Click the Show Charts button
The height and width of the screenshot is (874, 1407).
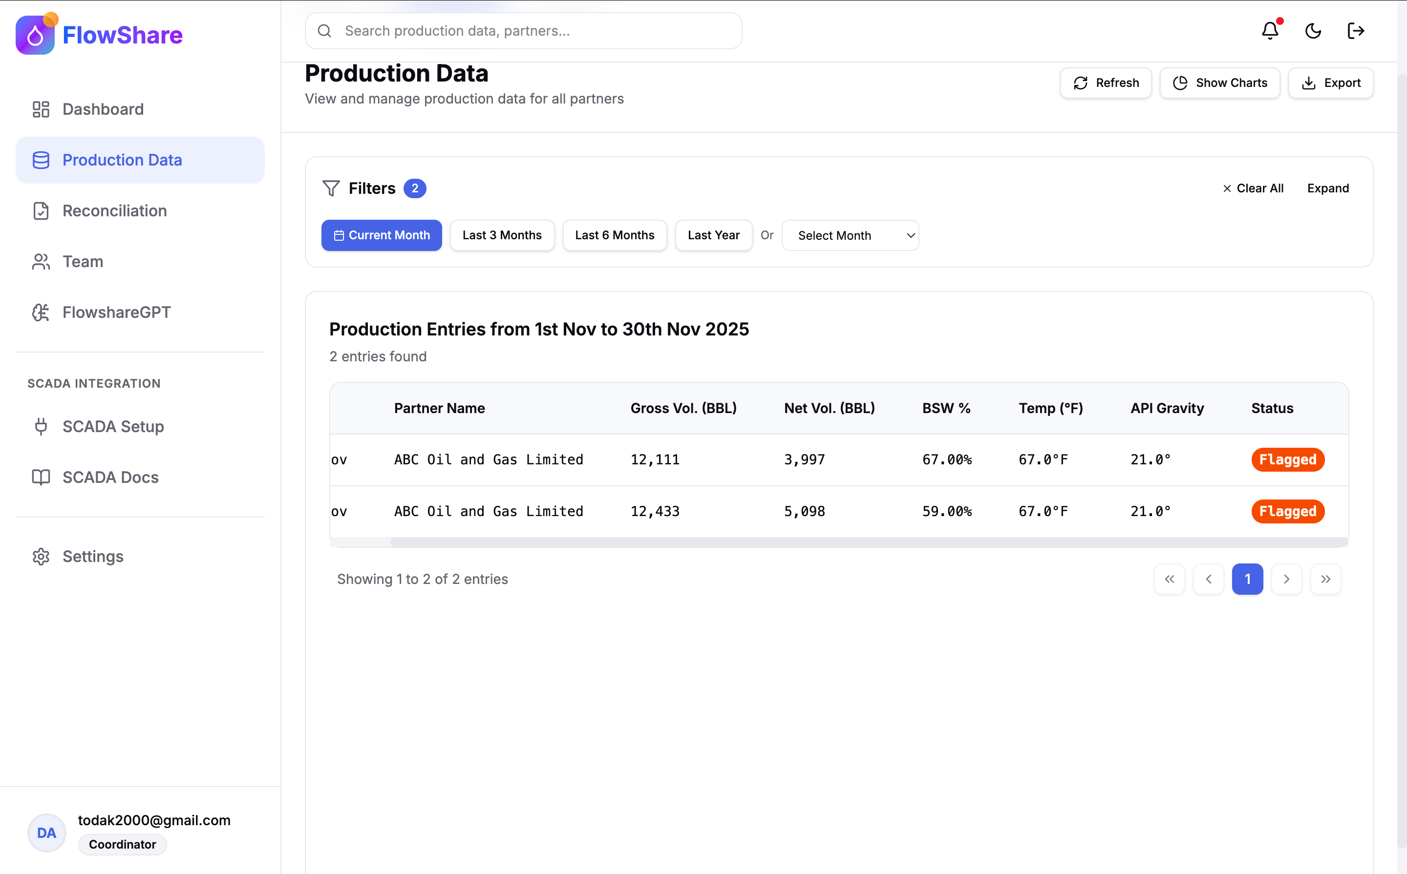coord(1219,83)
